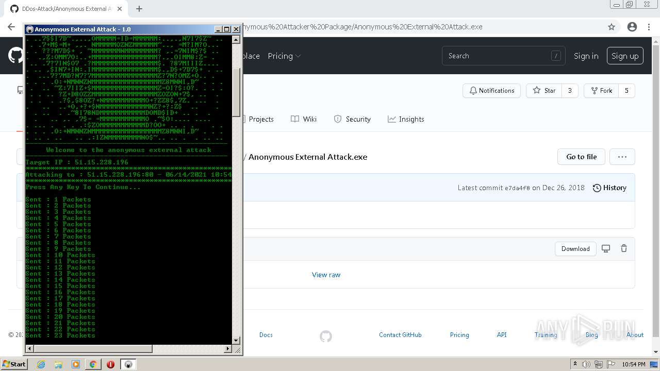Open the Chrome profile avatar menu
660x371 pixels.
[632, 27]
